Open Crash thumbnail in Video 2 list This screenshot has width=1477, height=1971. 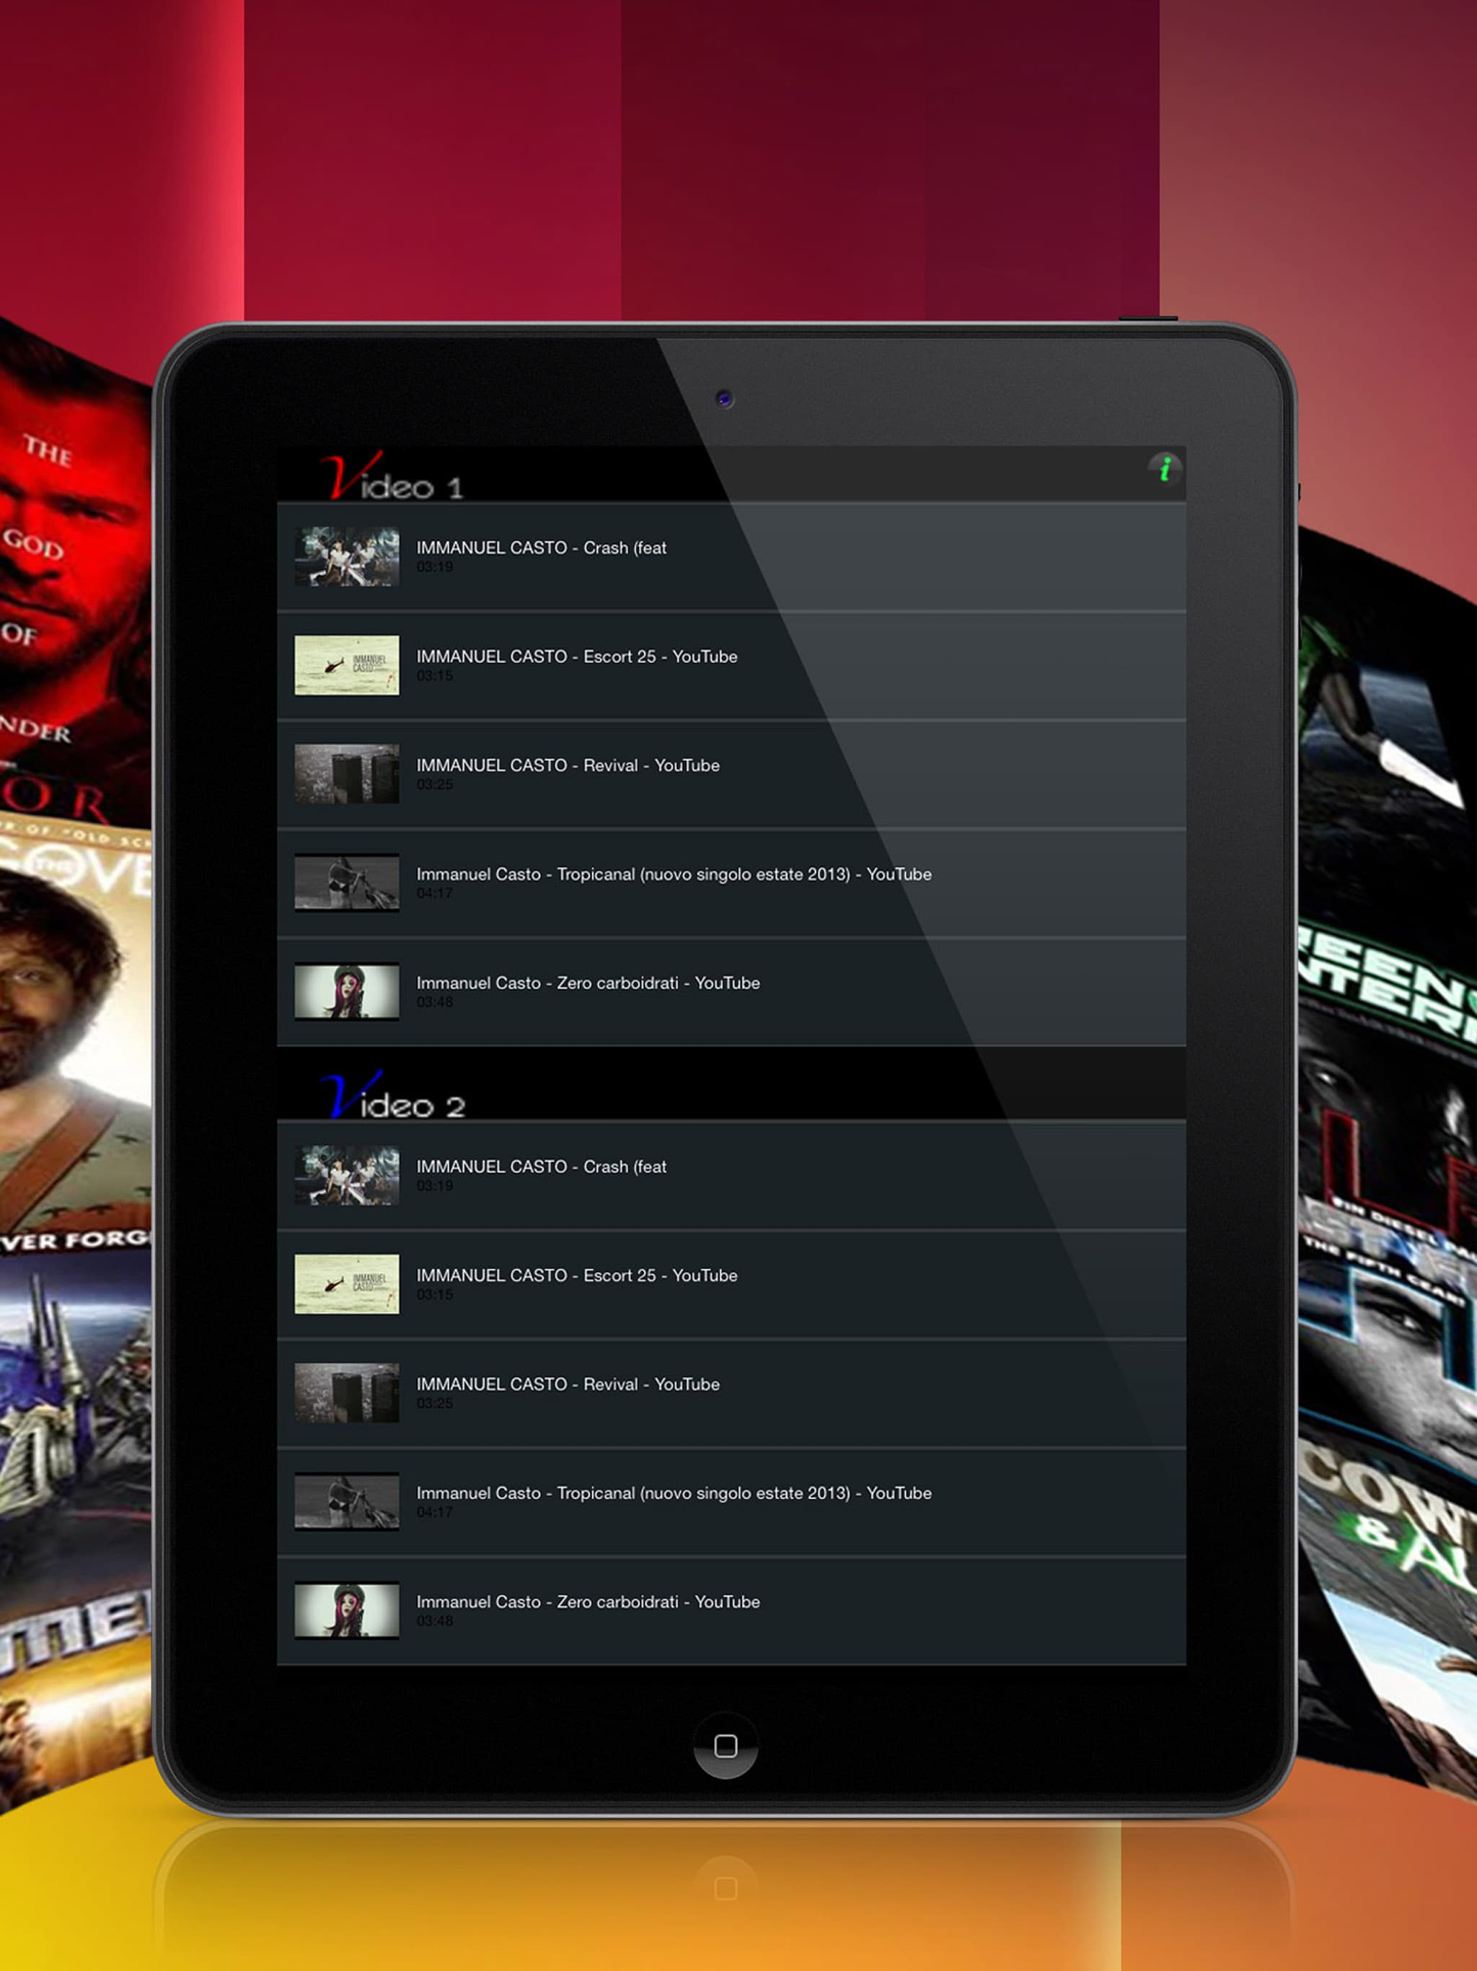347,1175
